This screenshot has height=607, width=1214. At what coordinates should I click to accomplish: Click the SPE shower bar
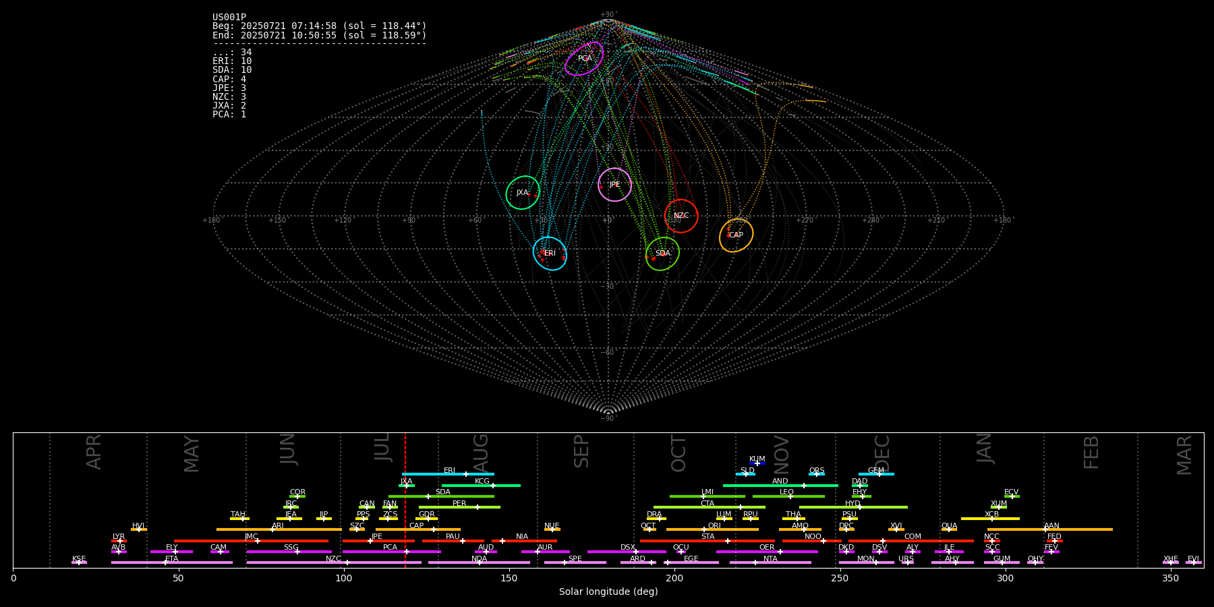(x=575, y=562)
